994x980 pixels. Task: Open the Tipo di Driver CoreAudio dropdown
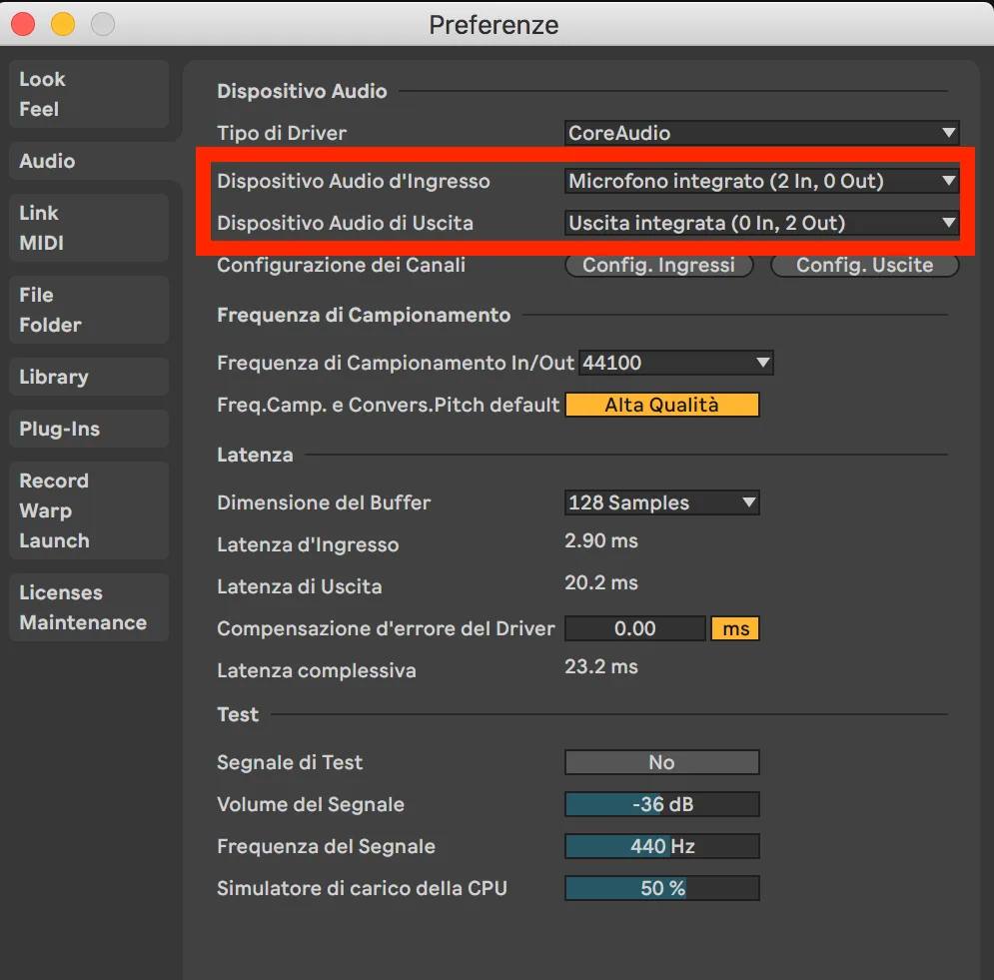point(761,133)
